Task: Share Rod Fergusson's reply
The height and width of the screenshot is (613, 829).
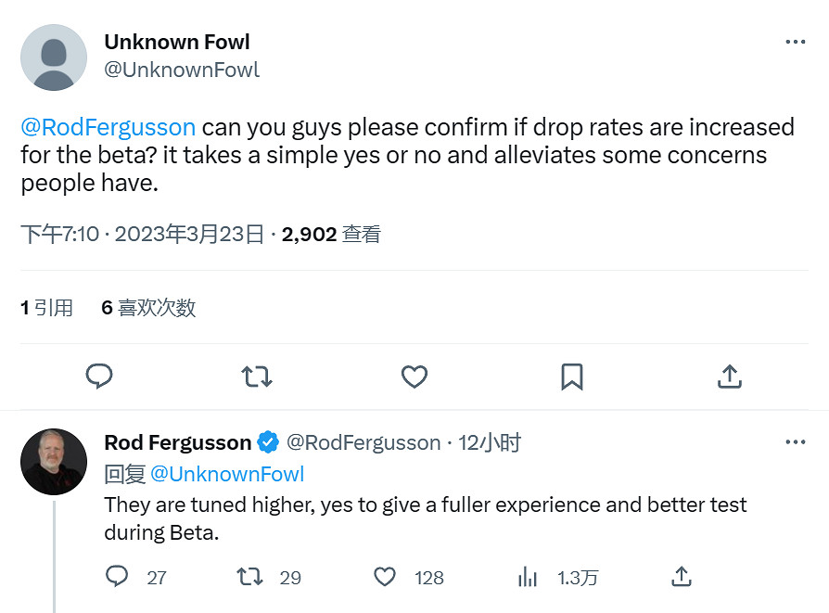Action: [682, 577]
